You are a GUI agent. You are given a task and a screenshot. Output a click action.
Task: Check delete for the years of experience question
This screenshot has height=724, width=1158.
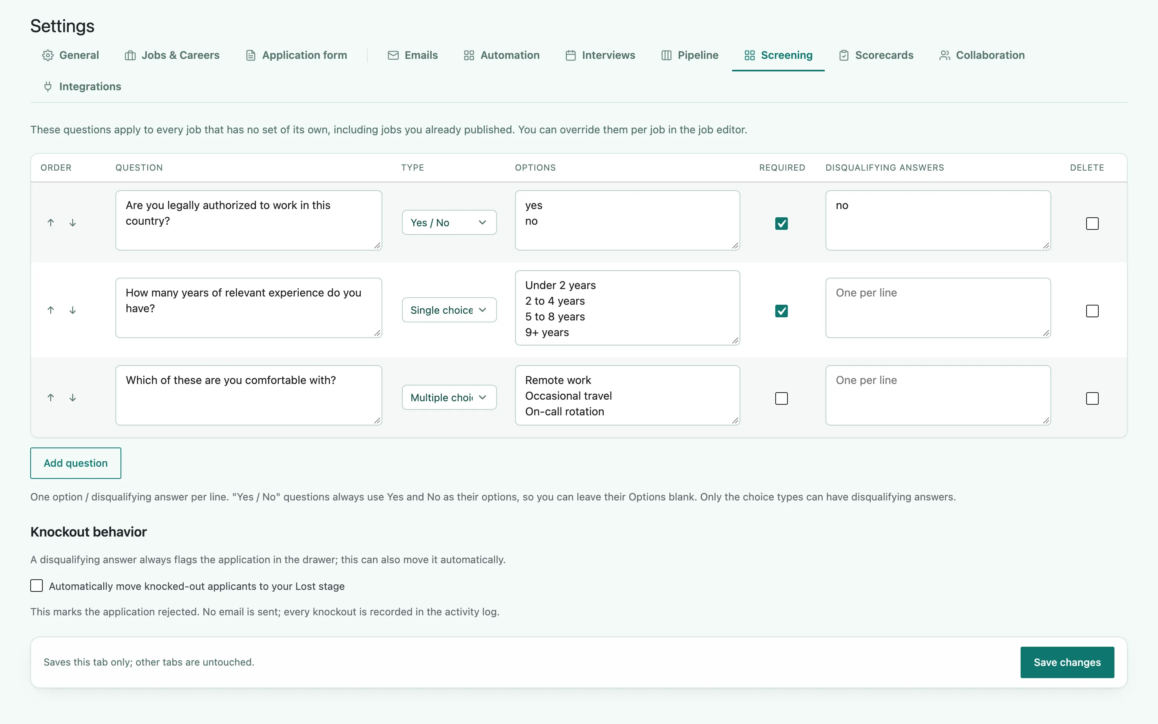(1092, 311)
